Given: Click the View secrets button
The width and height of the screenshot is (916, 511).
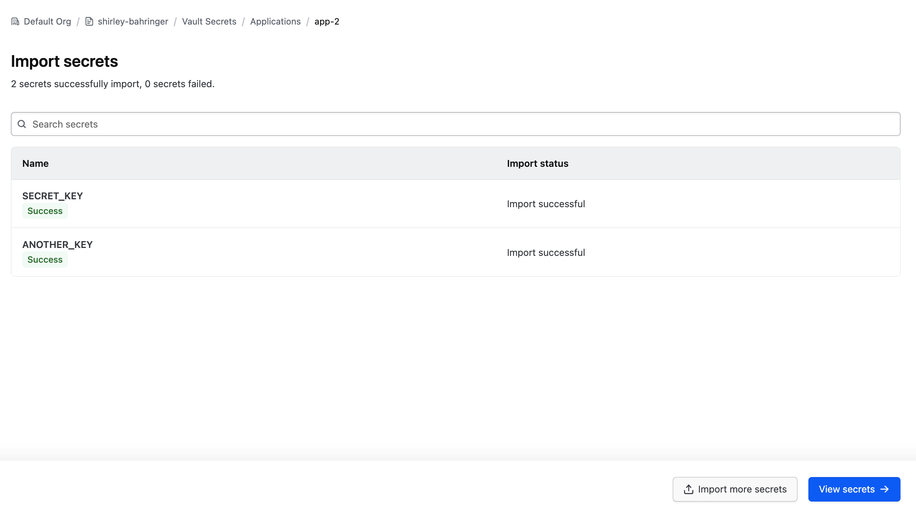Looking at the screenshot, I should (854, 489).
